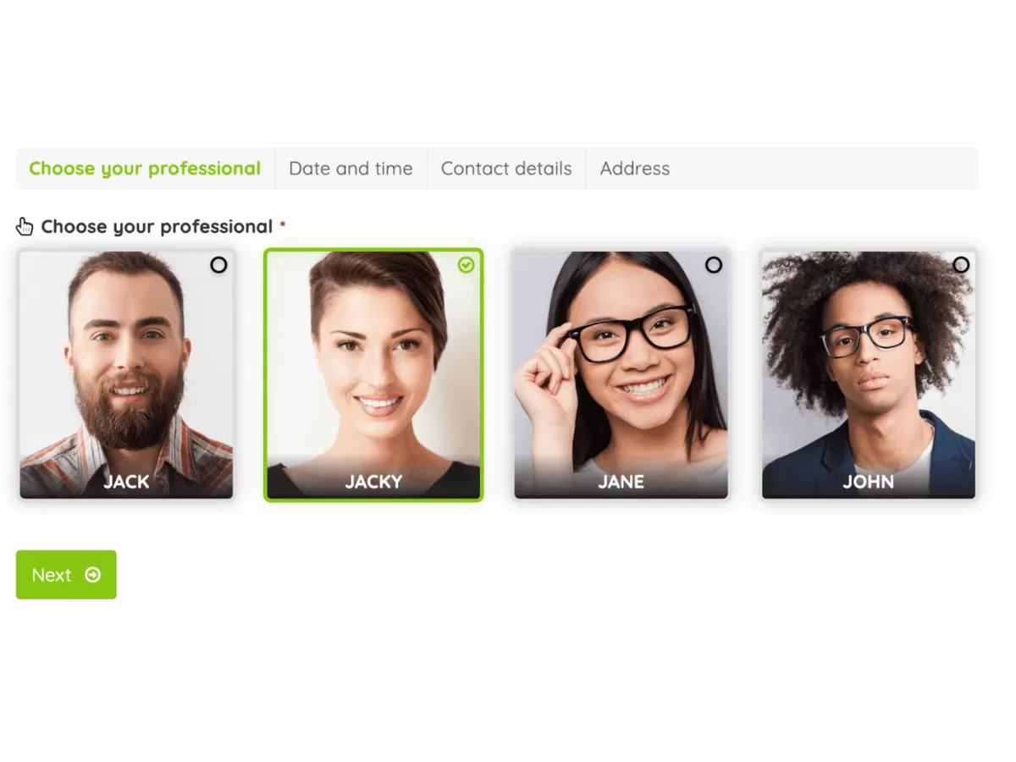
Task: Select the radio circle on Jane's card
Action: (x=714, y=265)
